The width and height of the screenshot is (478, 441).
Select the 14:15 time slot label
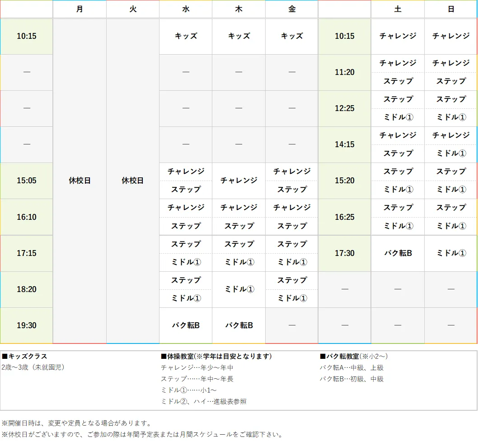(x=344, y=144)
